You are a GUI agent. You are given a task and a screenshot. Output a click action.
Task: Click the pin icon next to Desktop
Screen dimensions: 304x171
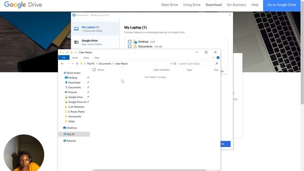(88, 77)
